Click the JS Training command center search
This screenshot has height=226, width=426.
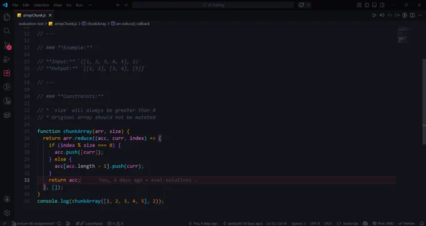pos(213,5)
